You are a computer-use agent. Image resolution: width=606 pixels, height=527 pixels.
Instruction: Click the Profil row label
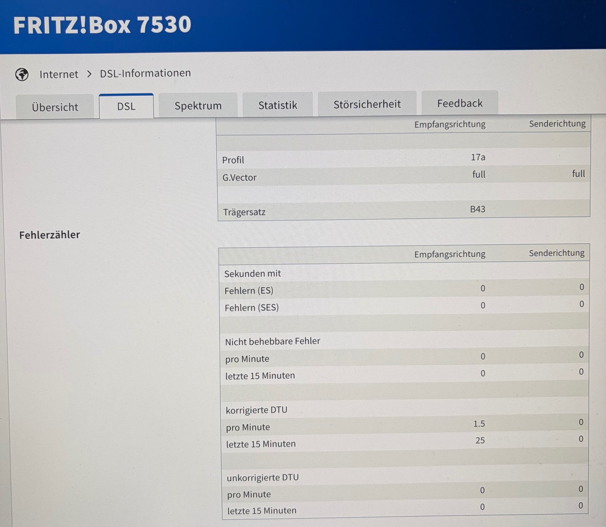[233, 160]
